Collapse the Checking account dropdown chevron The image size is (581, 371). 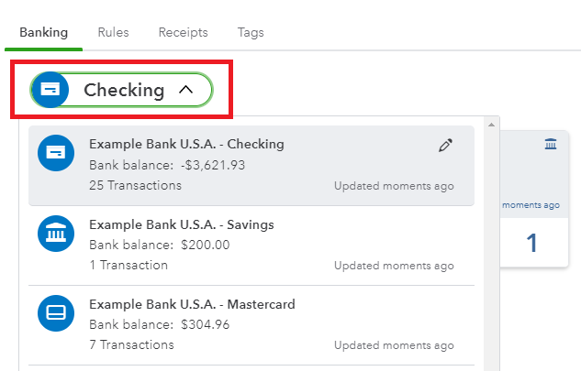click(186, 90)
